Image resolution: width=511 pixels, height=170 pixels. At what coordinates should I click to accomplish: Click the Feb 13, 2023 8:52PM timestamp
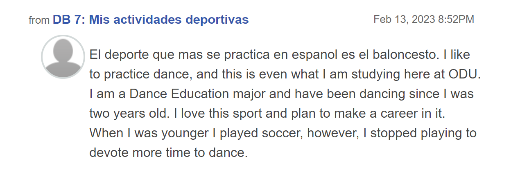point(424,20)
